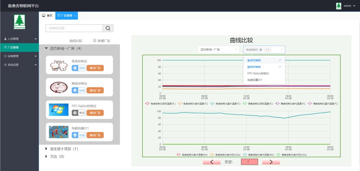360x171 pixels.
Task: Open the 四方新城一厂房 factory dropdown
Action: [x=218, y=49]
